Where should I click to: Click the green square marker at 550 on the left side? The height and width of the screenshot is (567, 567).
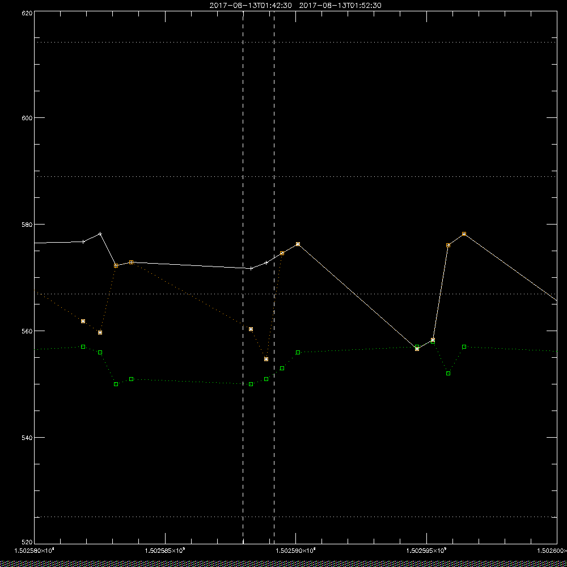pyautogui.click(x=116, y=384)
